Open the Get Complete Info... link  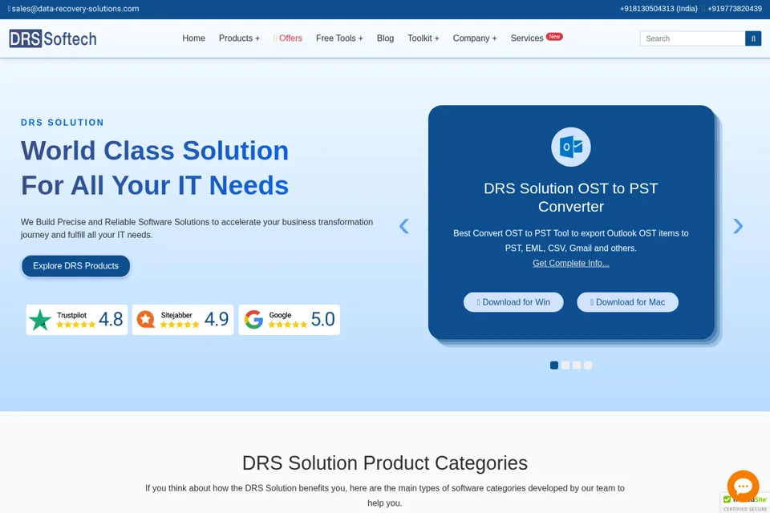click(570, 263)
